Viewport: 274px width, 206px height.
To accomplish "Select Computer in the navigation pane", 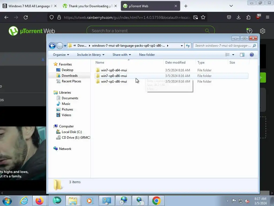I will [x=64, y=126].
